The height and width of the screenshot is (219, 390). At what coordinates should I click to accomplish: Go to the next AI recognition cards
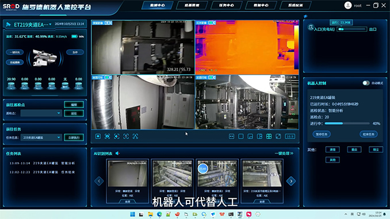pyautogui.click(x=291, y=181)
